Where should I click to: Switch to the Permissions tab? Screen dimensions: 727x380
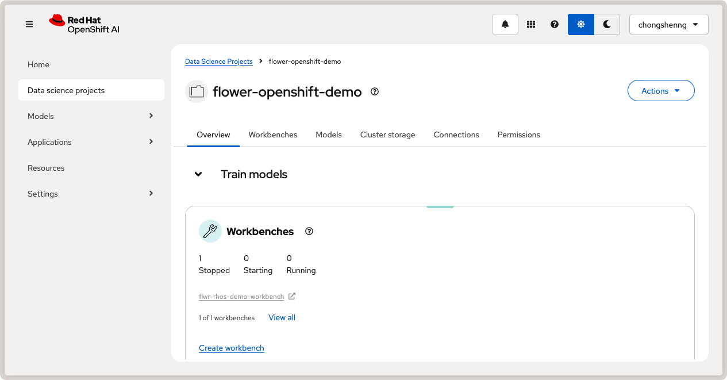coord(518,135)
